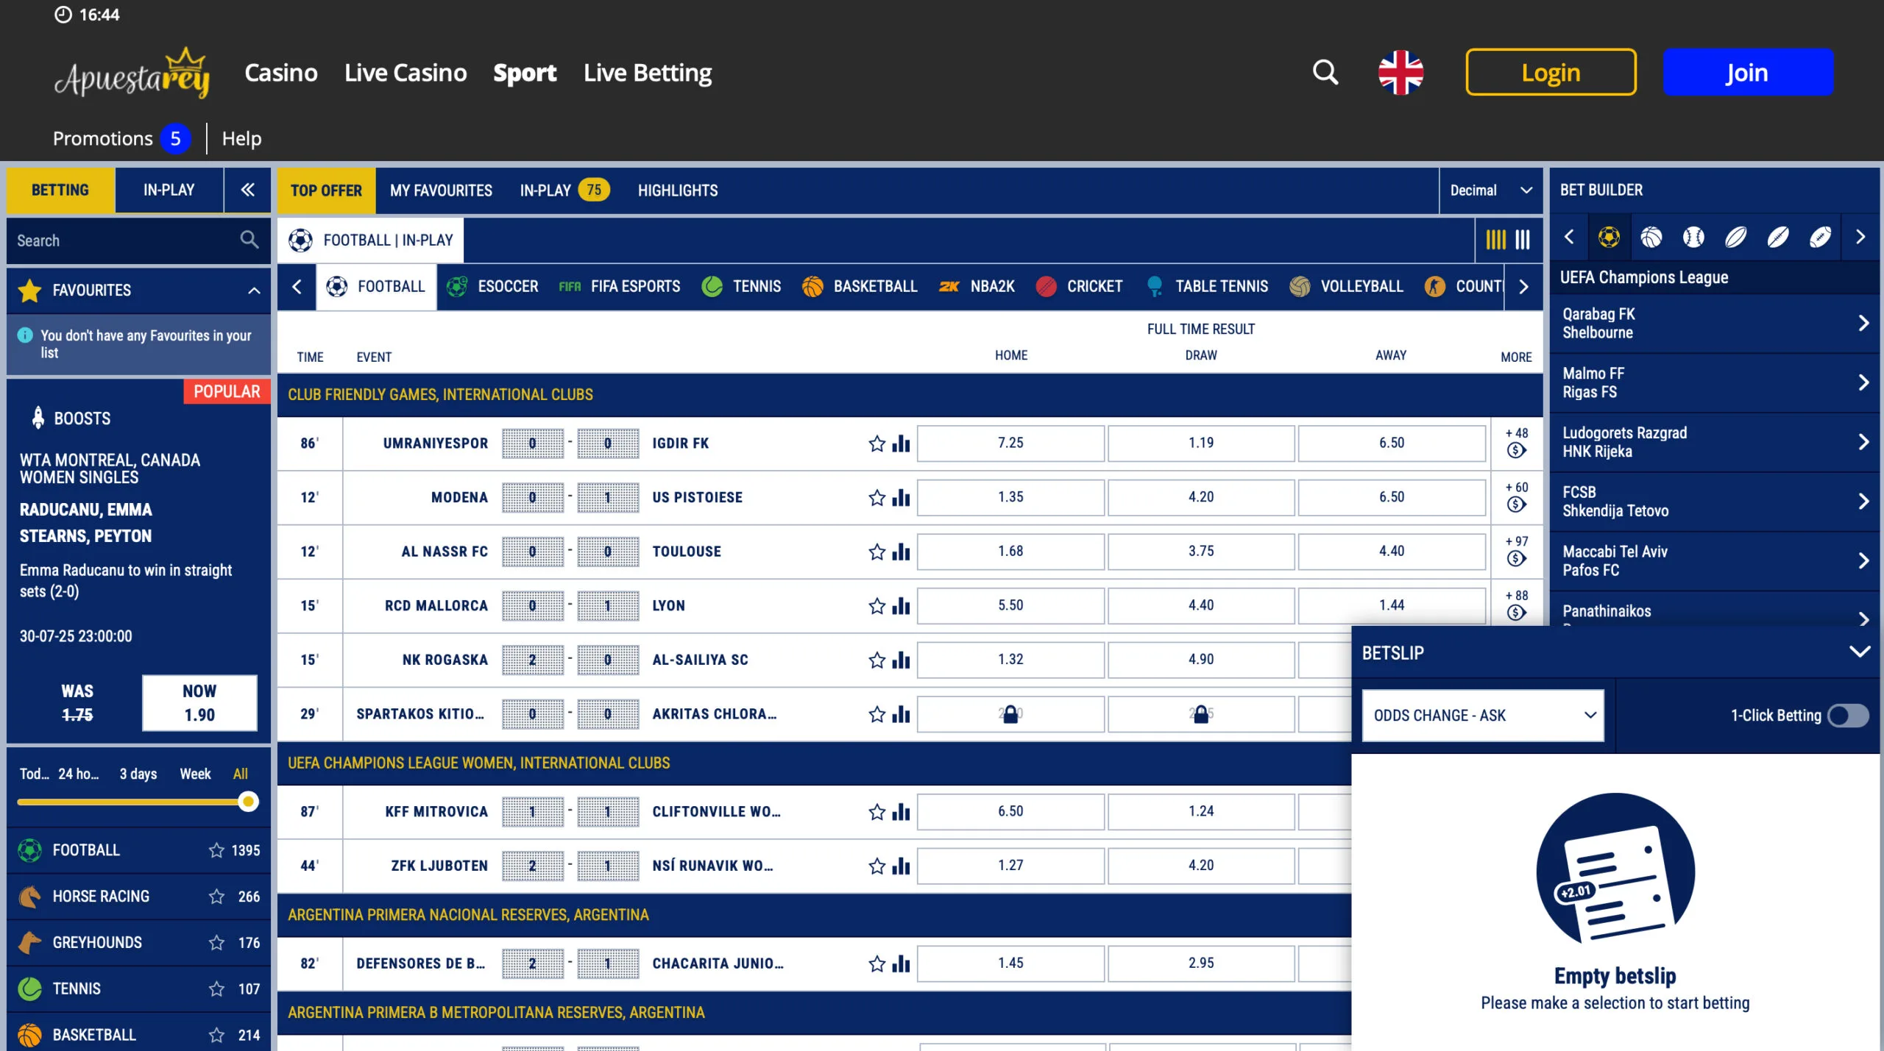The height and width of the screenshot is (1051, 1884).
Task: Select basketball icon in Bet Builder
Action: 1651,237
